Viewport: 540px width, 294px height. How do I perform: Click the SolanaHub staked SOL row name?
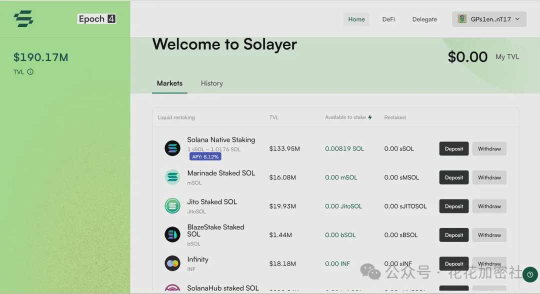pyautogui.click(x=223, y=288)
